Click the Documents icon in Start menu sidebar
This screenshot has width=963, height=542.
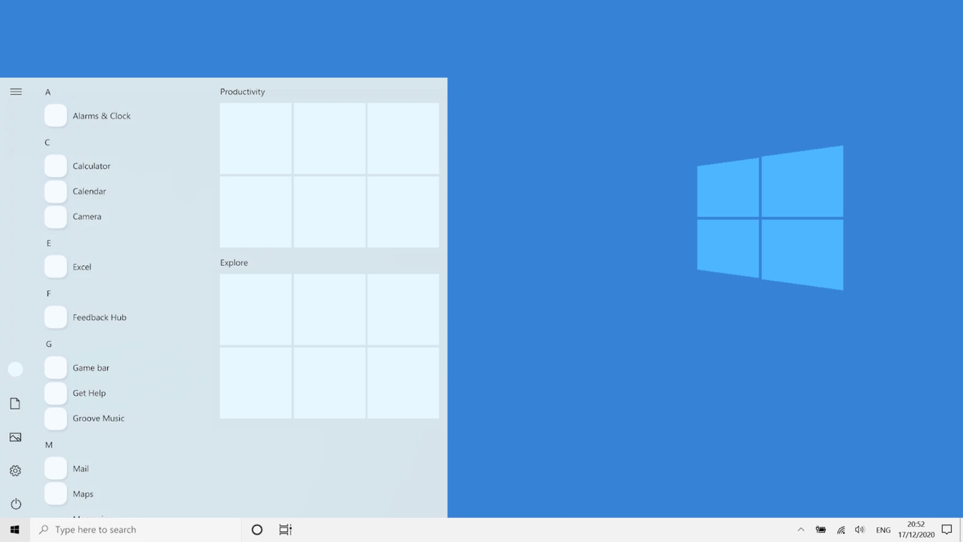click(x=16, y=403)
